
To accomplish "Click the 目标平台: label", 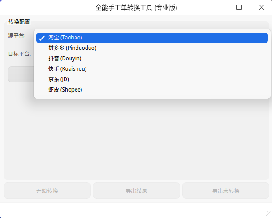I will (x=20, y=54).
